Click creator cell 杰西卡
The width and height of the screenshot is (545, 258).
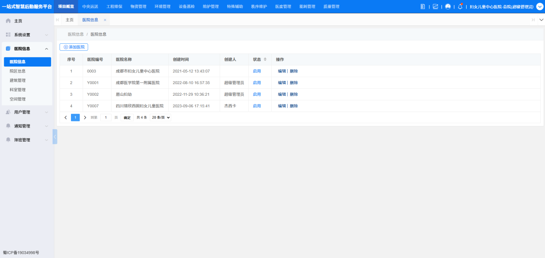point(231,106)
